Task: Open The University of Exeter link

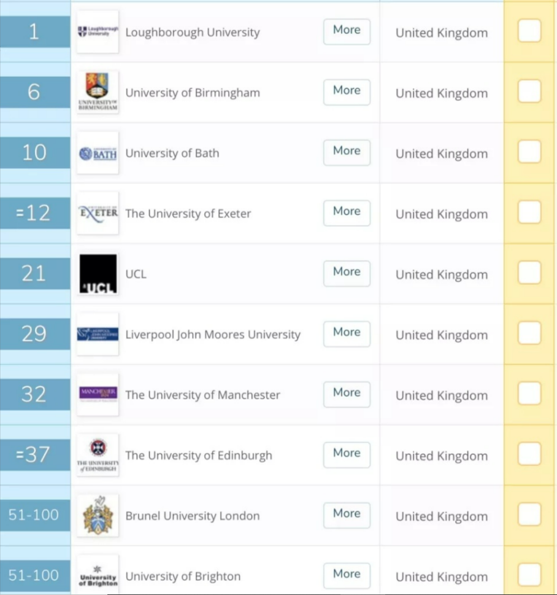Action: tap(188, 214)
